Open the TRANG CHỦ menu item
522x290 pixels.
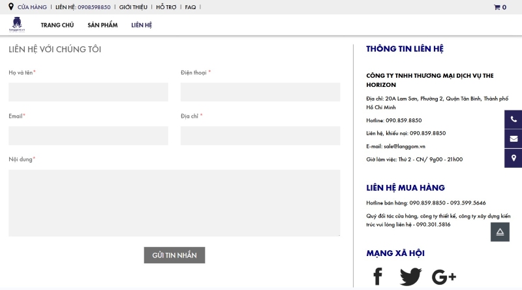coord(57,25)
